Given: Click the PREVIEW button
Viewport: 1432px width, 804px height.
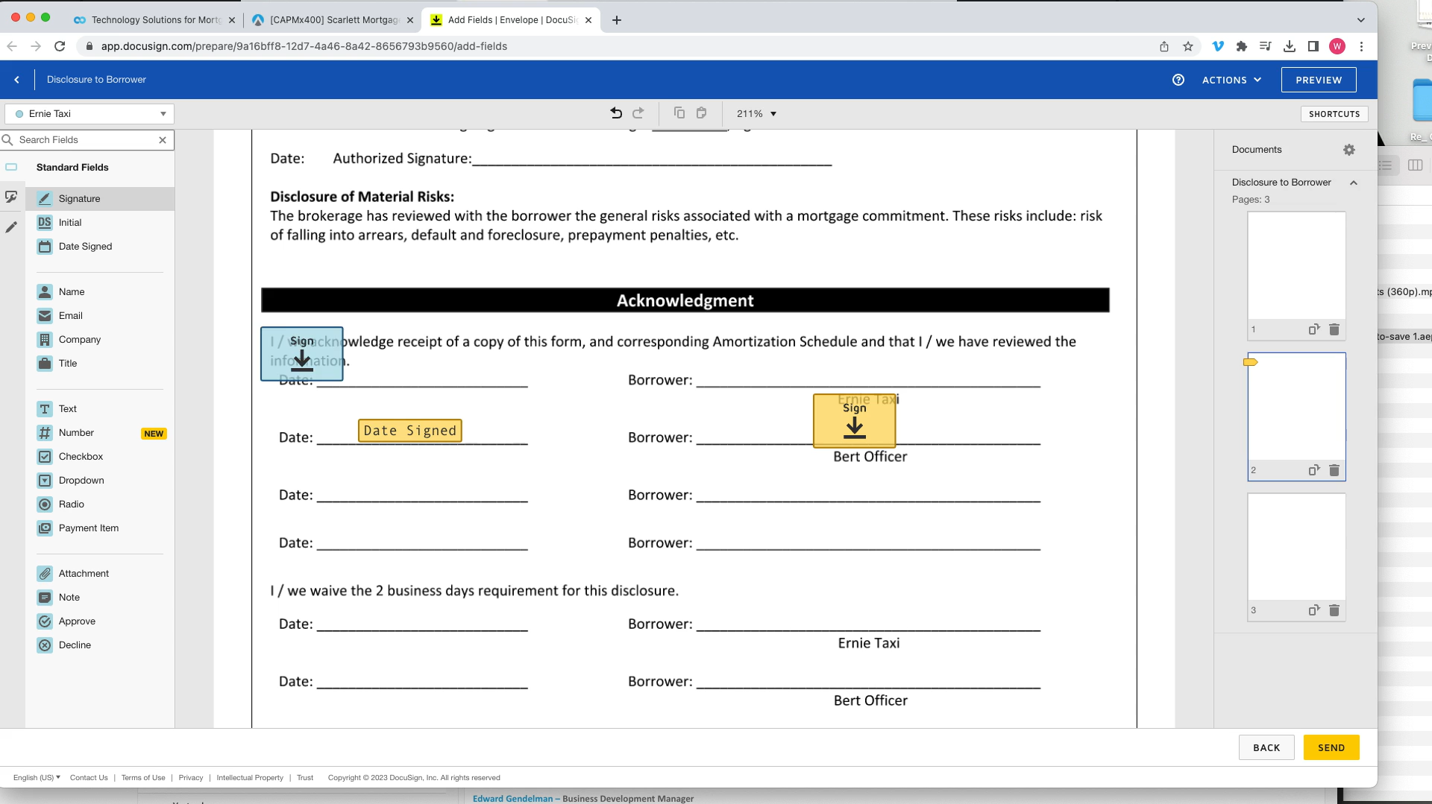Looking at the screenshot, I should (x=1319, y=80).
